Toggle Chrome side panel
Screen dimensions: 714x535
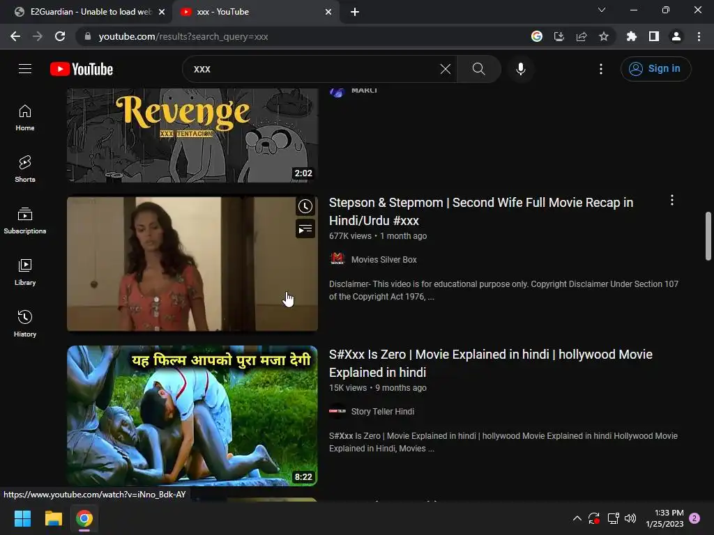[653, 36]
